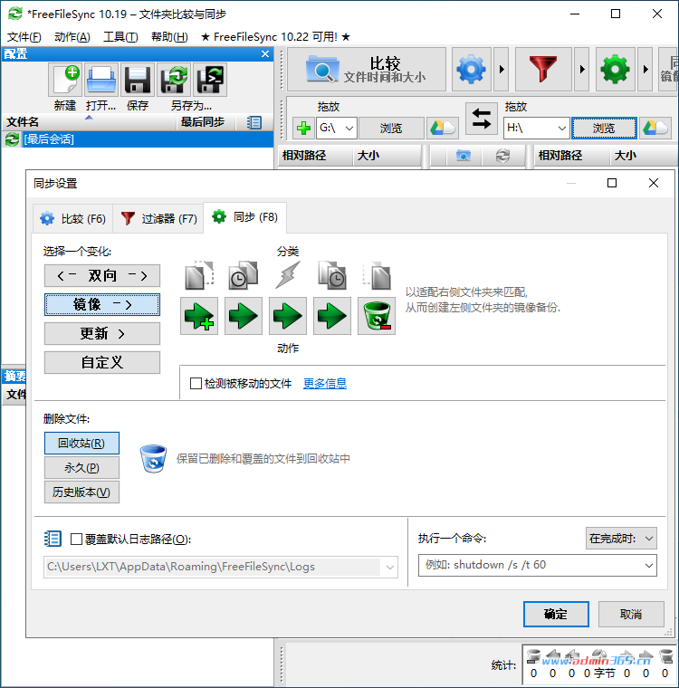Choose 历史版本(V) versioning option
Screen dimensions: 679x688
(x=81, y=492)
